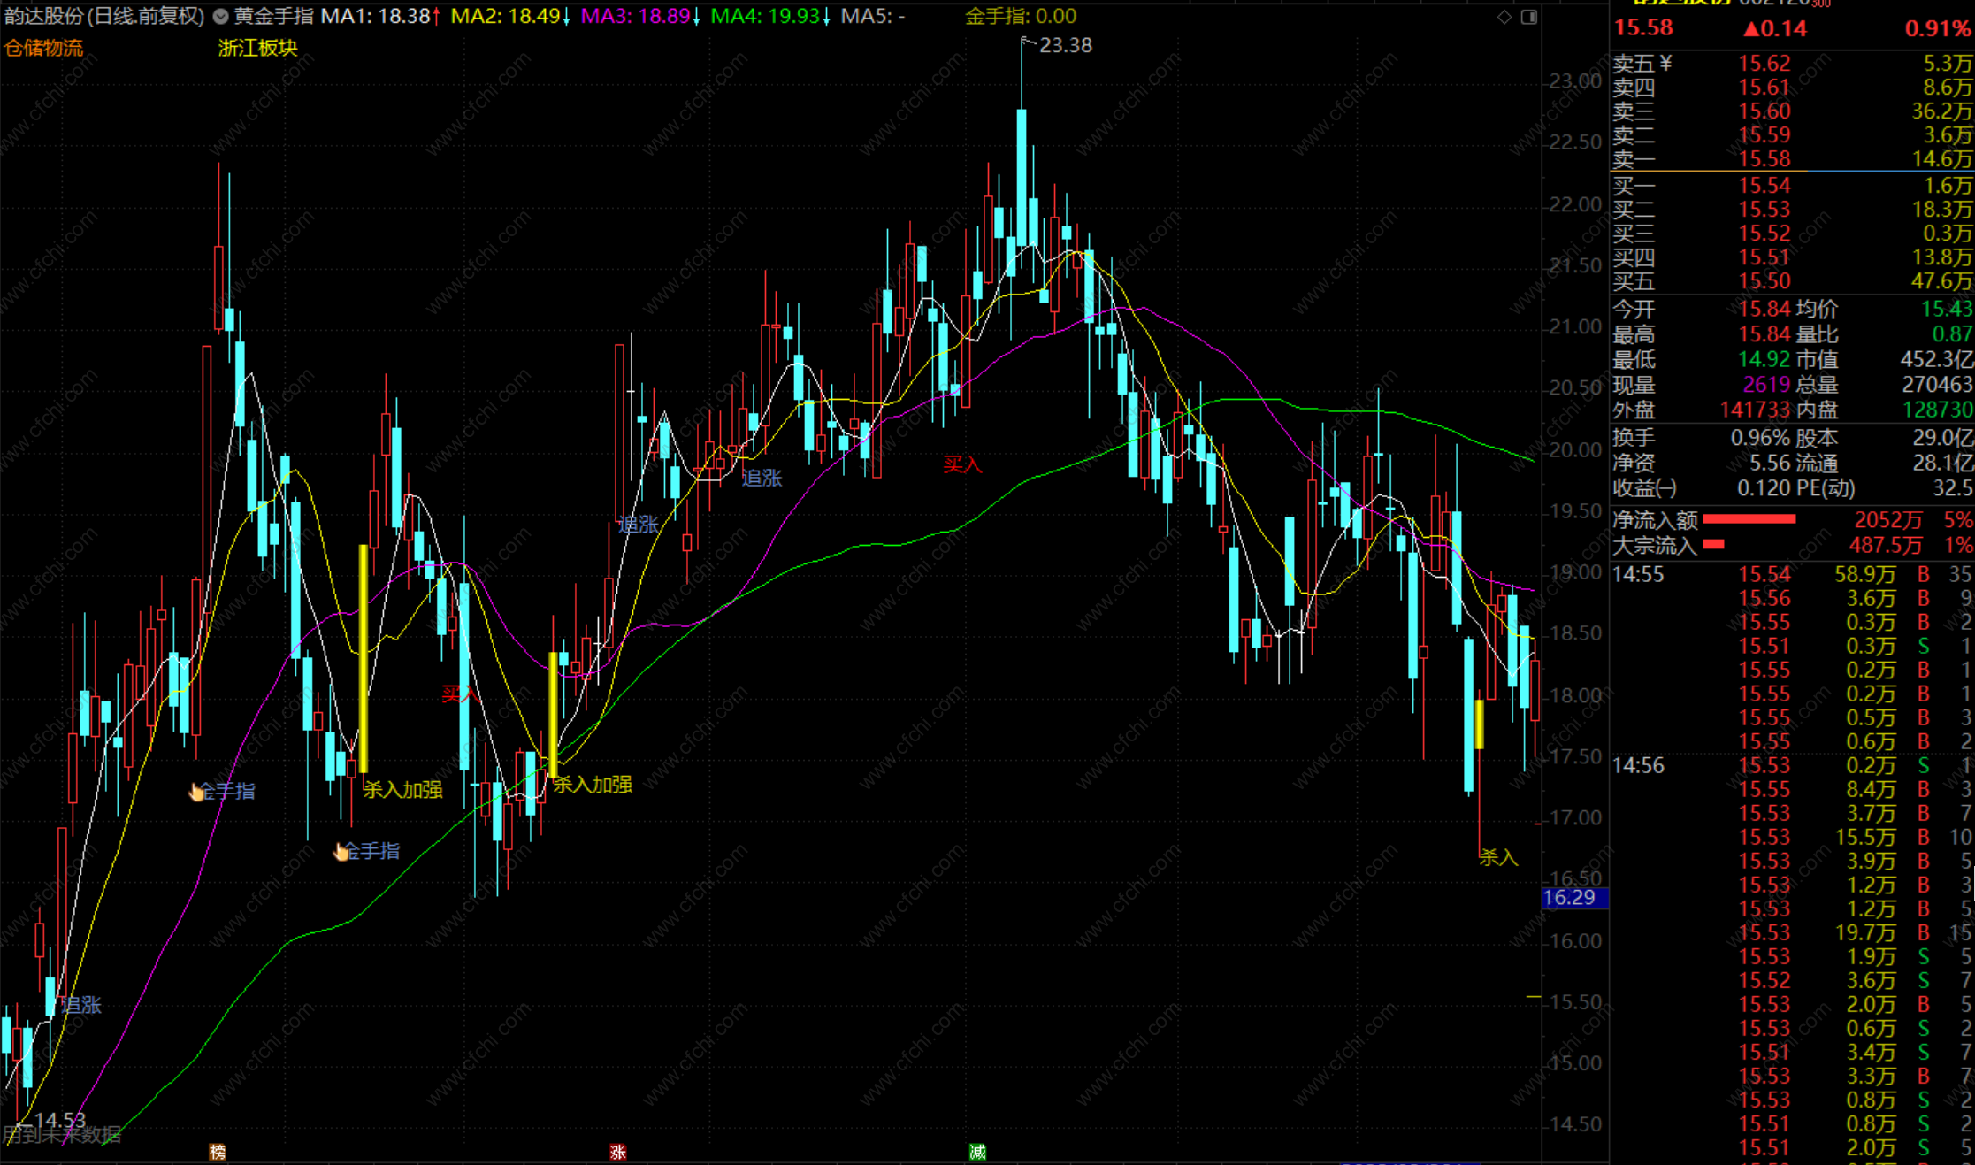Viewport: 1975px width, 1165px height.
Task: Open the chart title dropdown arrow
Action: click(220, 17)
